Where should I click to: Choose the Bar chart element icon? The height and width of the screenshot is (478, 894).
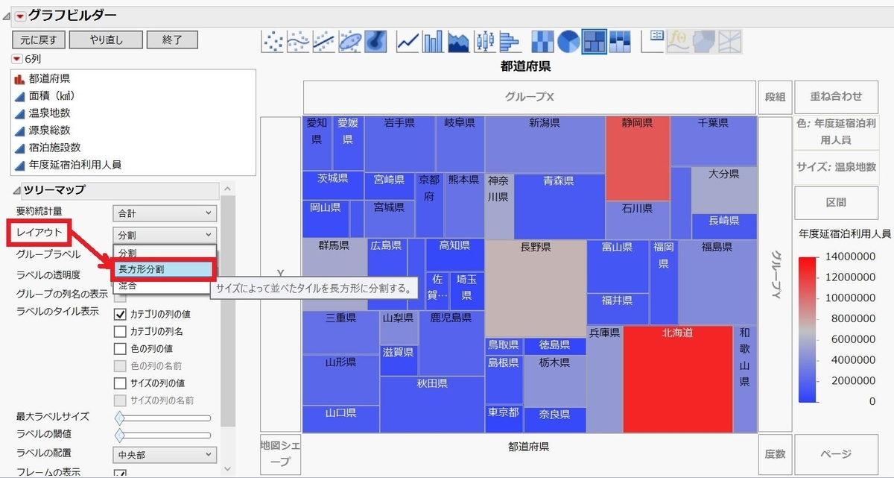(433, 41)
